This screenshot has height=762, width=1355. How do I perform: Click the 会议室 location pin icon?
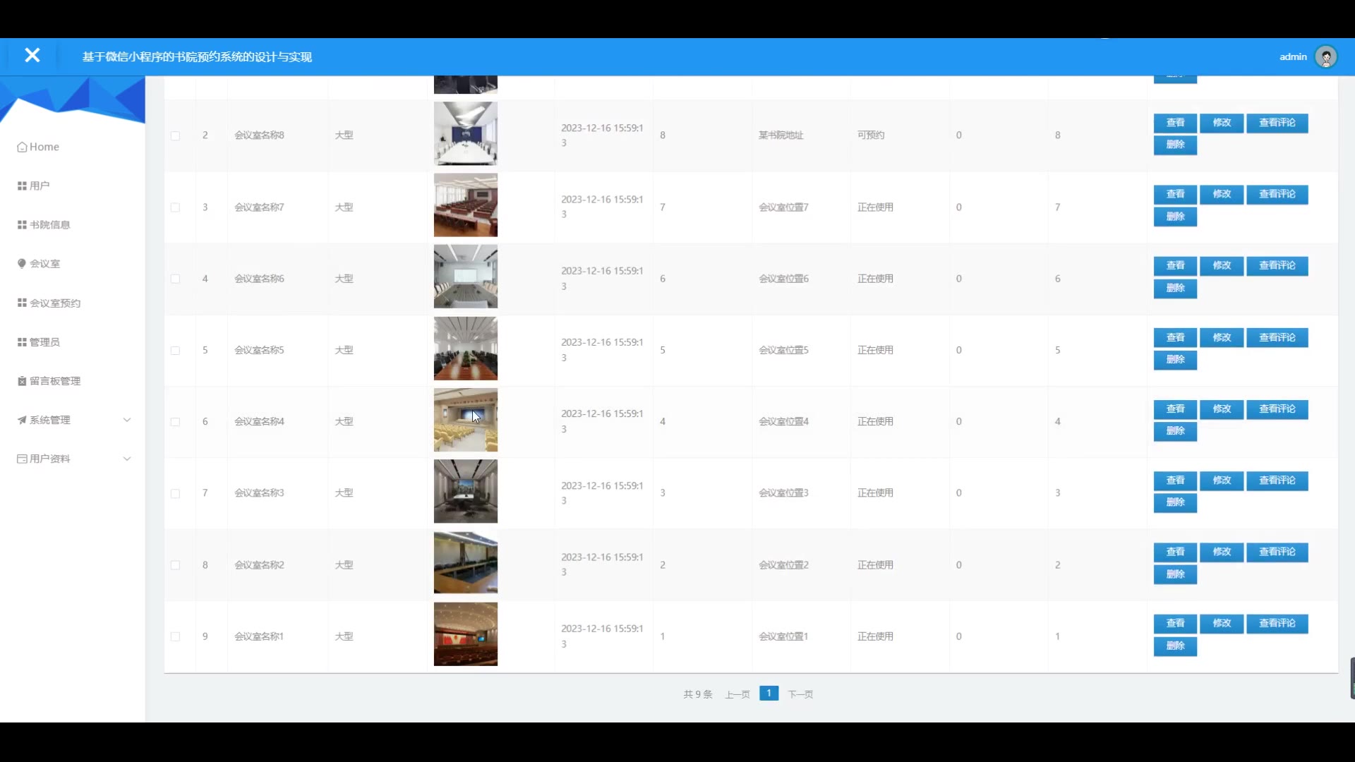tap(22, 263)
